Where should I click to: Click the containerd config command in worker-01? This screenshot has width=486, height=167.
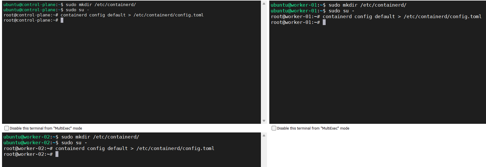(x=402, y=17)
